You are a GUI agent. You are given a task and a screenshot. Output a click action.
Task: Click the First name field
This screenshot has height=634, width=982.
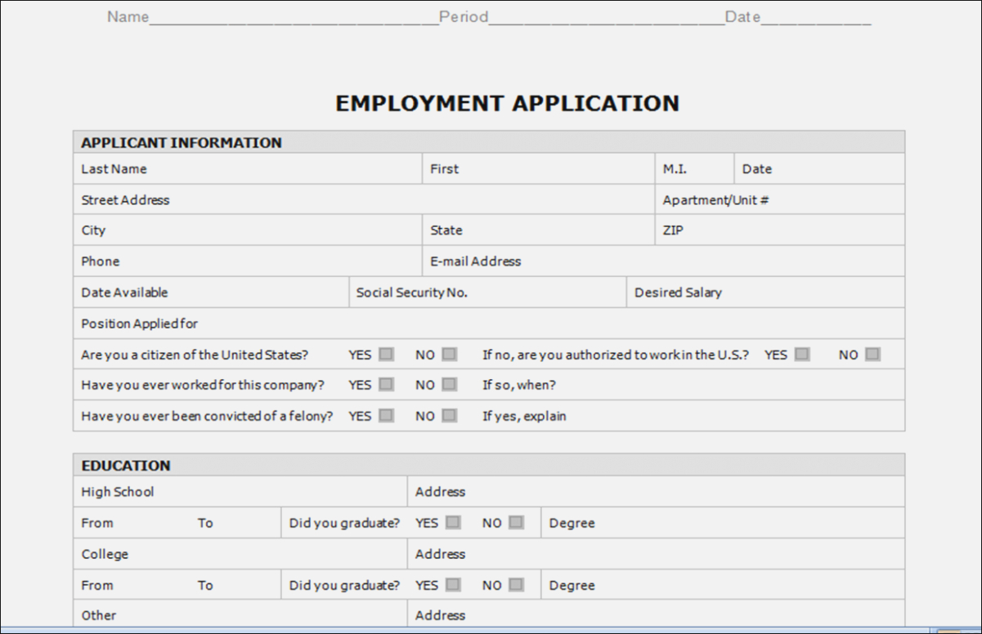(538, 168)
